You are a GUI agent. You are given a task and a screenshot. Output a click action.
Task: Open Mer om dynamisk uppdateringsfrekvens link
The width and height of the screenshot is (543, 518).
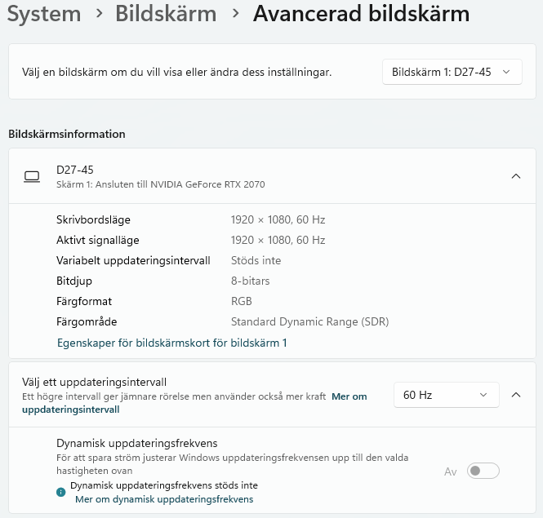point(164,499)
